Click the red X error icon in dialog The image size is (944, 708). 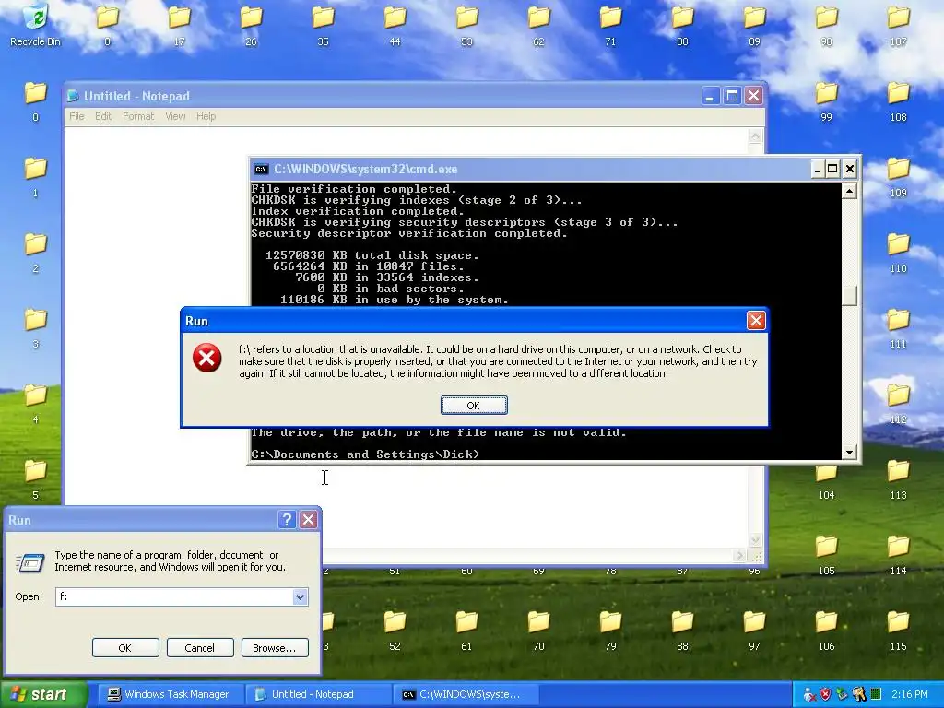[207, 359]
